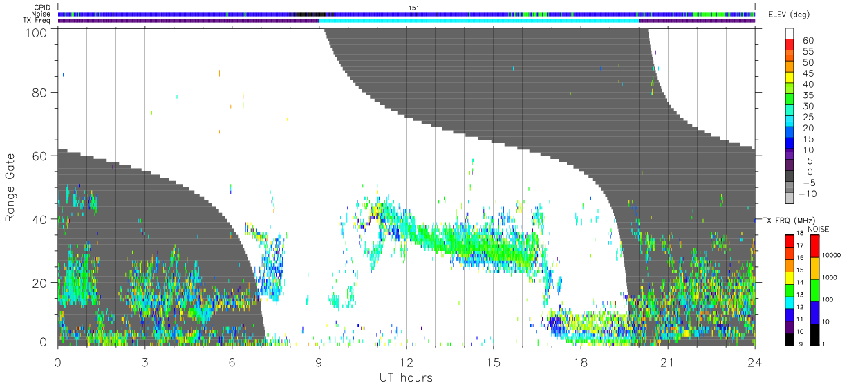The image size is (849, 392).
Task: Click the 'UT hours' x-axis title
Action: coord(406,377)
